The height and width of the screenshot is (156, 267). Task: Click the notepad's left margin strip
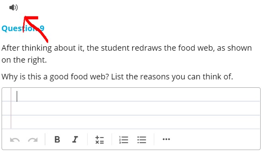[x=6, y=108]
